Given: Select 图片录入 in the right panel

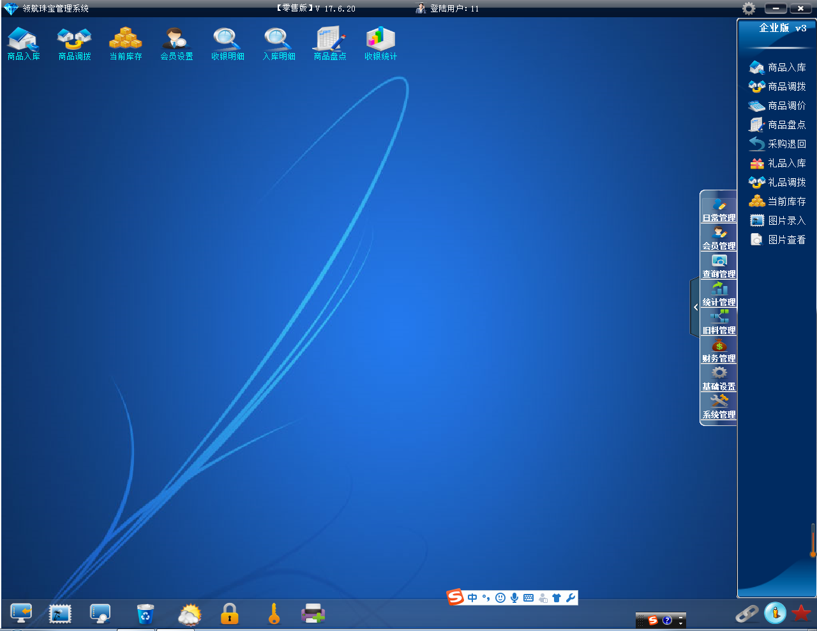Looking at the screenshot, I should [x=777, y=220].
